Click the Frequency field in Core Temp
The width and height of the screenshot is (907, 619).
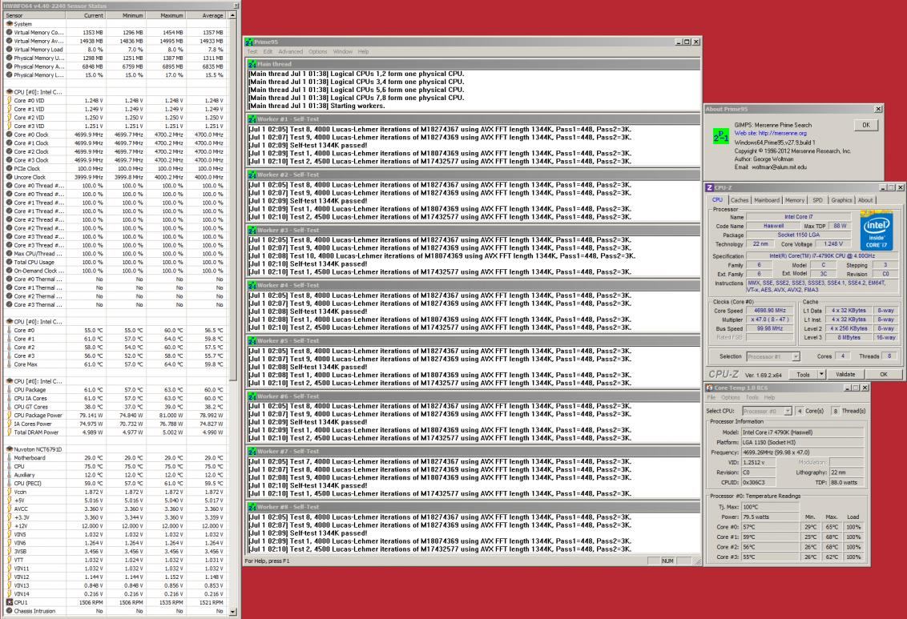[802, 452]
